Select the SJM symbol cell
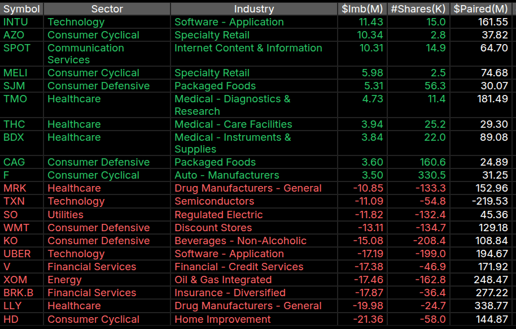 click(21, 86)
